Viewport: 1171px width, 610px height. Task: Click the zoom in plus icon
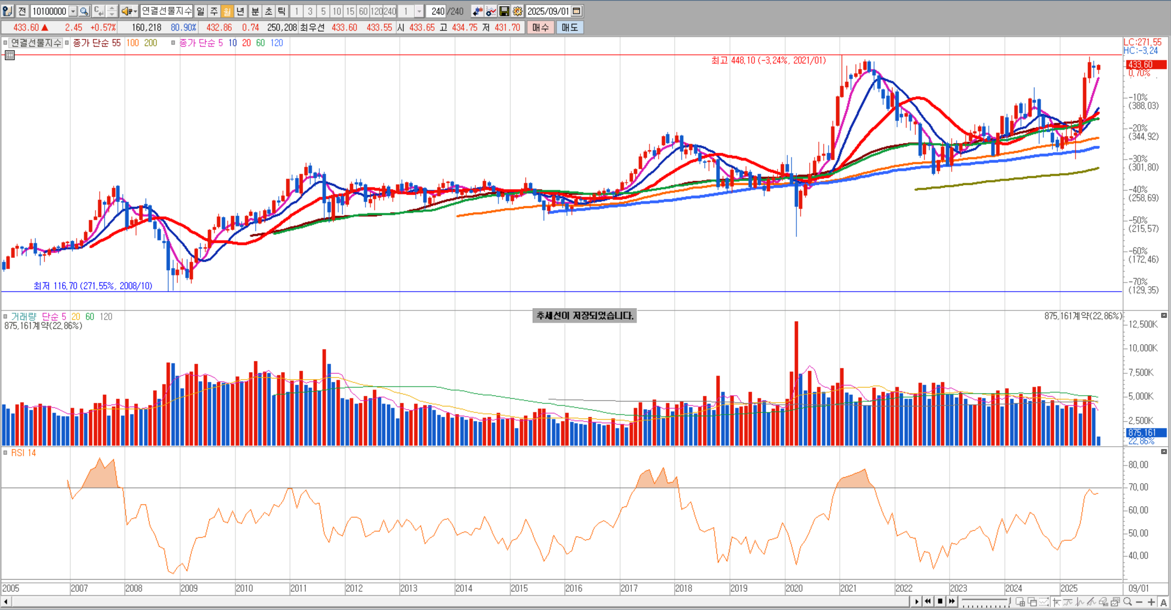pos(1151,602)
